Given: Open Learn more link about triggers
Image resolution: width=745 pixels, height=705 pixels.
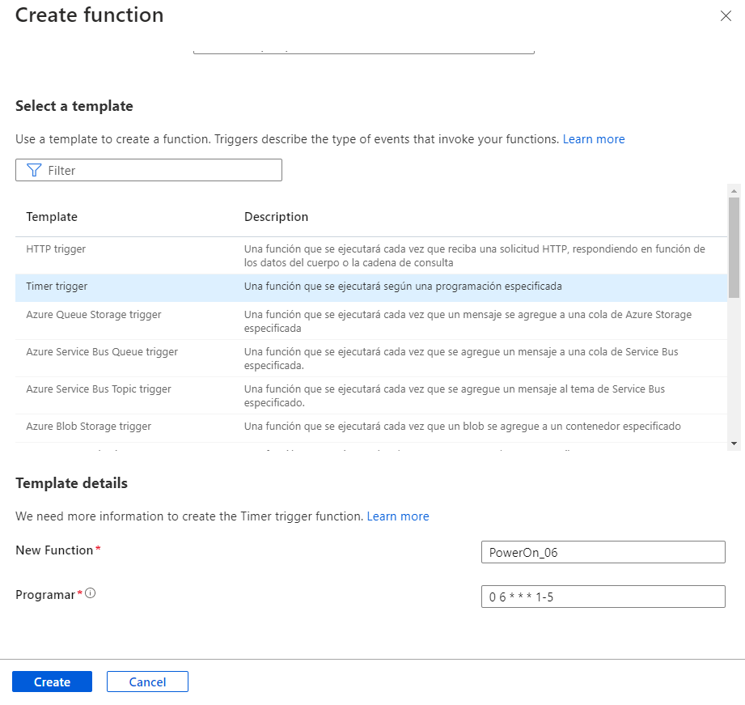Looking at the screenshot, I should [594, 139].
